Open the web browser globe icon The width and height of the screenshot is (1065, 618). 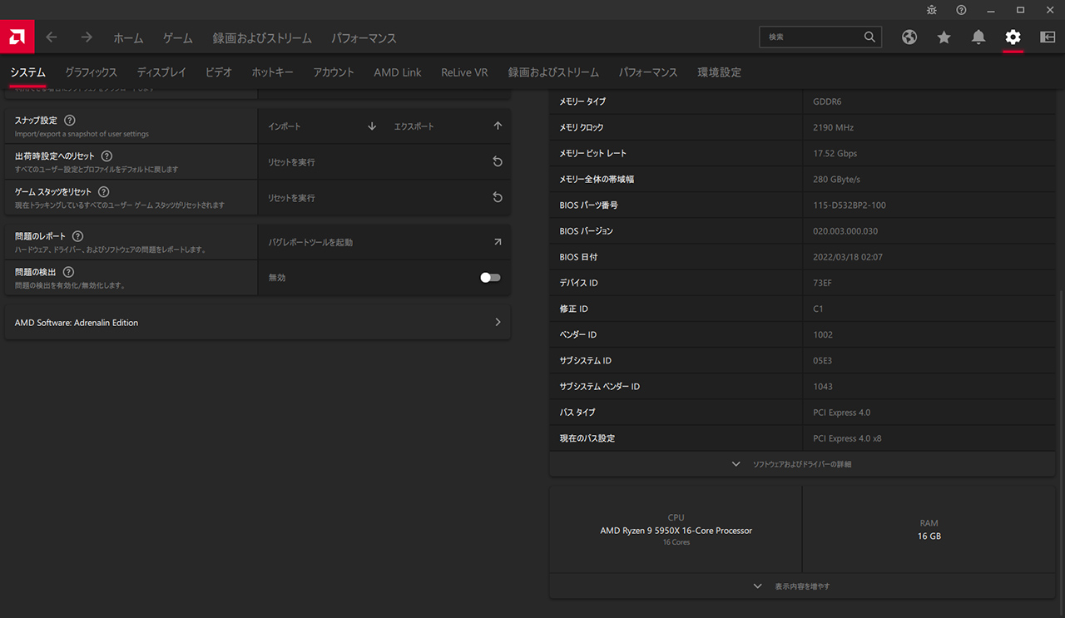click(x=909, y=37)
